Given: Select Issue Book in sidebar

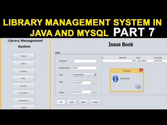Looking at the screenshot, I should [23, 93].
